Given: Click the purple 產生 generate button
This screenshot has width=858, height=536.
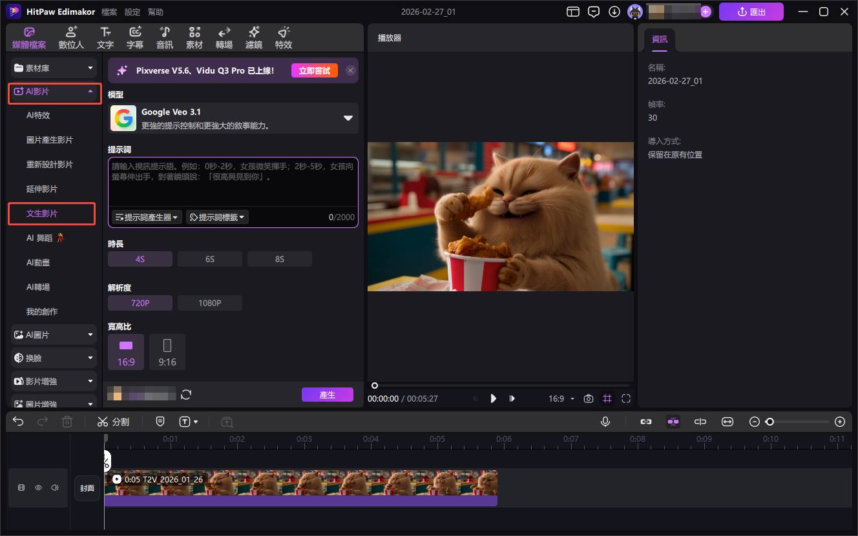Looking at the screenshot, I should [327, 395].
